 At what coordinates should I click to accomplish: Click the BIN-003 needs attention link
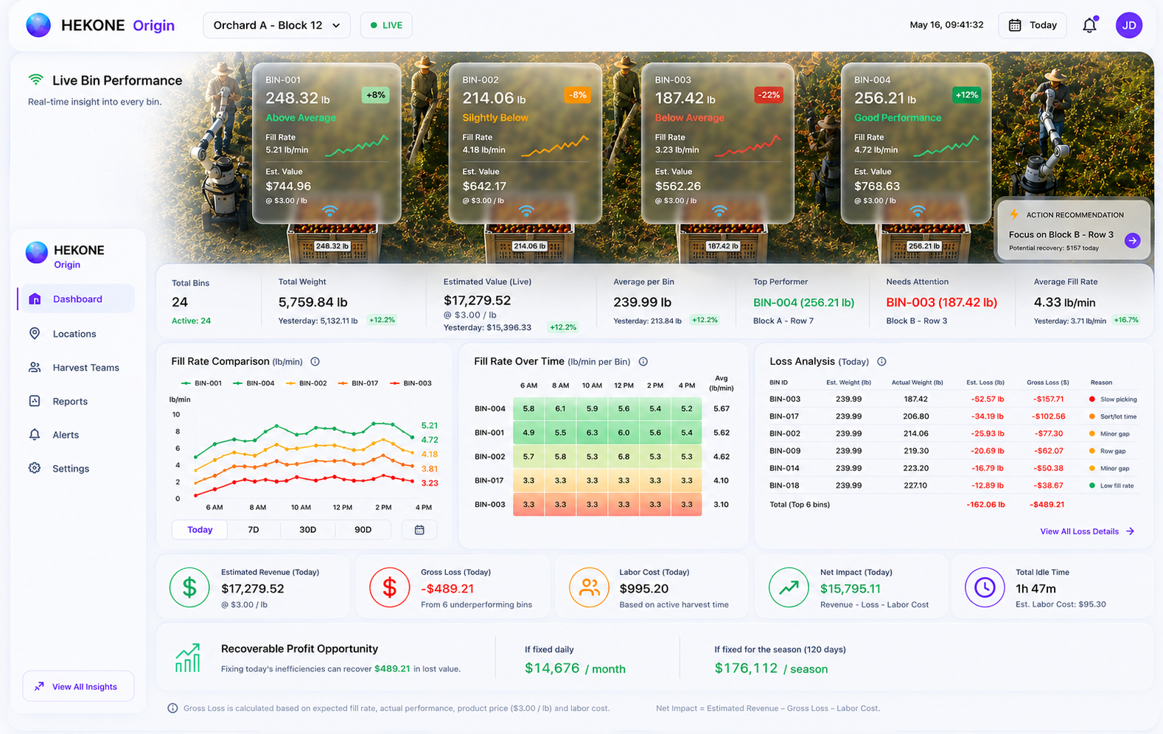tap(941, 302)
